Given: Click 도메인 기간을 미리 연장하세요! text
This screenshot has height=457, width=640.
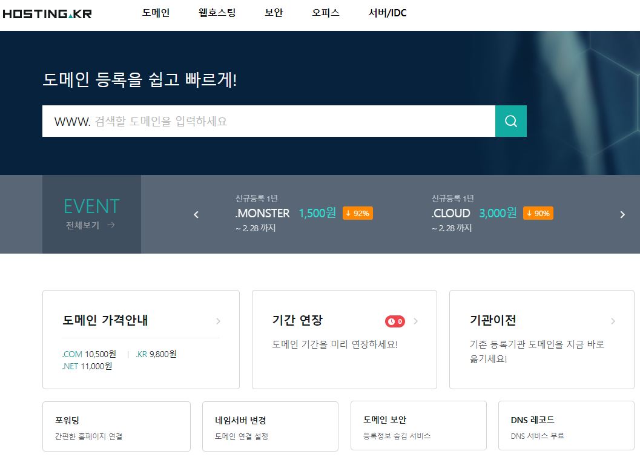Looking at the screenshot, I should pos(335,344).
